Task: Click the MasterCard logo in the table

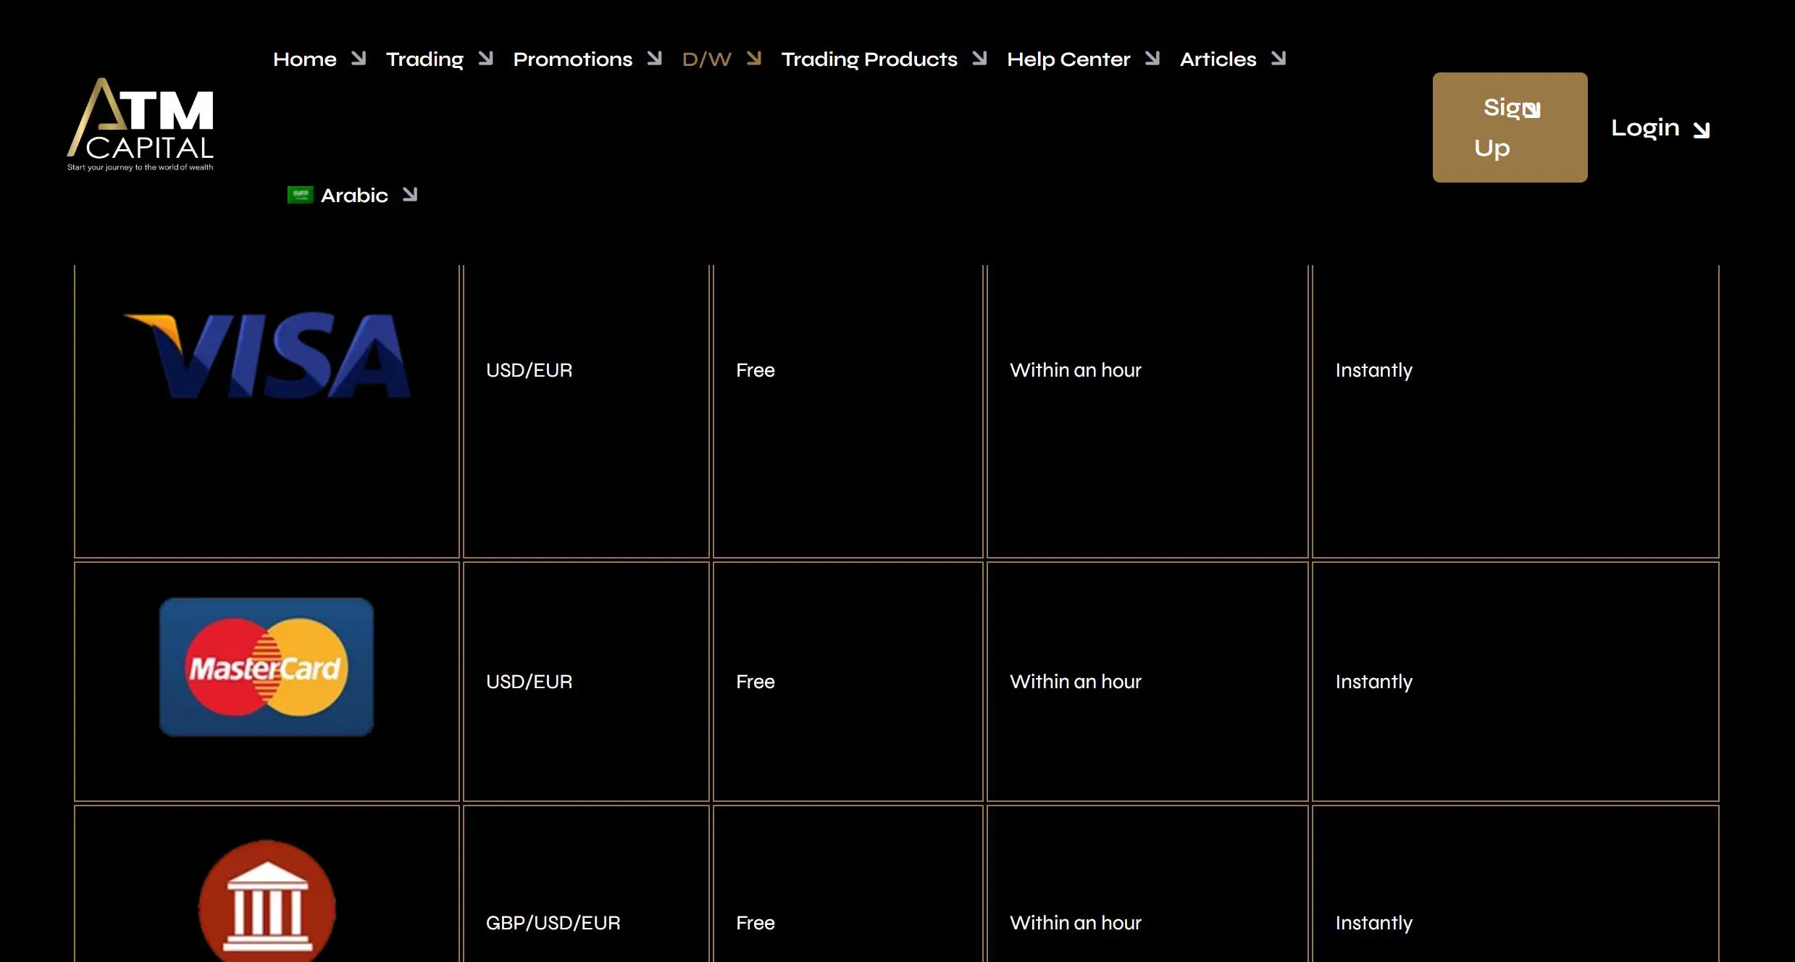Action: click(267, 666)
